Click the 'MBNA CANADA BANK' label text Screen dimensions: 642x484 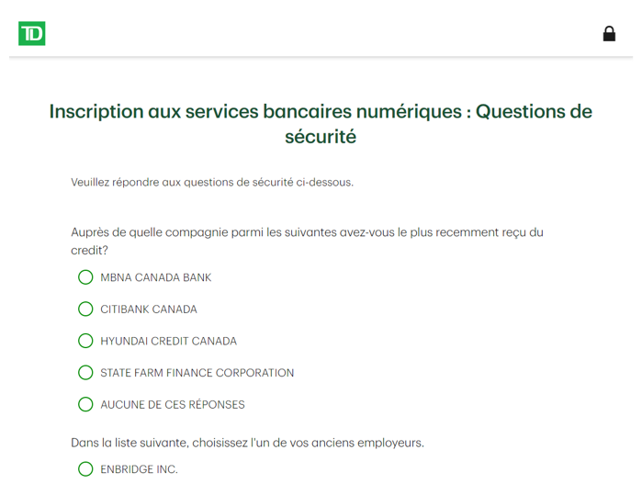point(156,277)
